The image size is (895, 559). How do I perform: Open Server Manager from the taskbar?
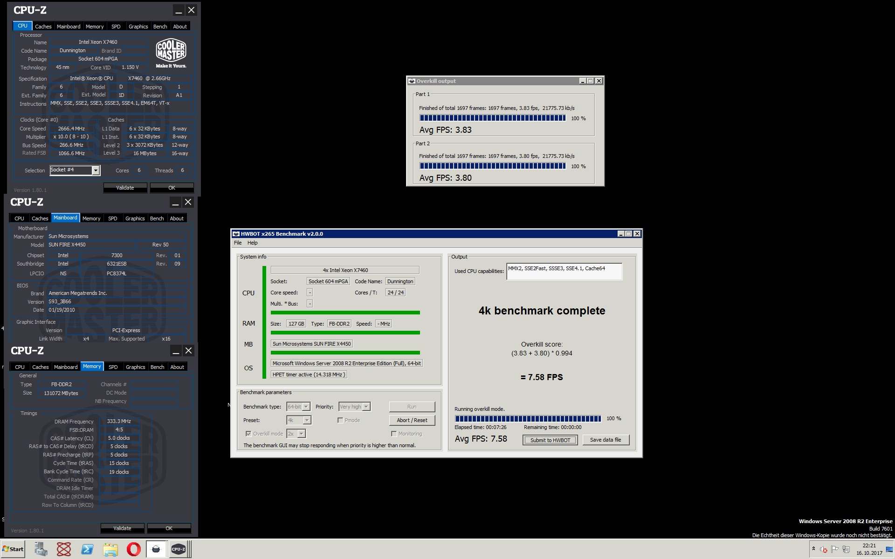coord(41,549)
